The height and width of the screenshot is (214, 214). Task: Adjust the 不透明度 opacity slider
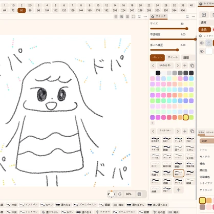[x=174, y=39]
